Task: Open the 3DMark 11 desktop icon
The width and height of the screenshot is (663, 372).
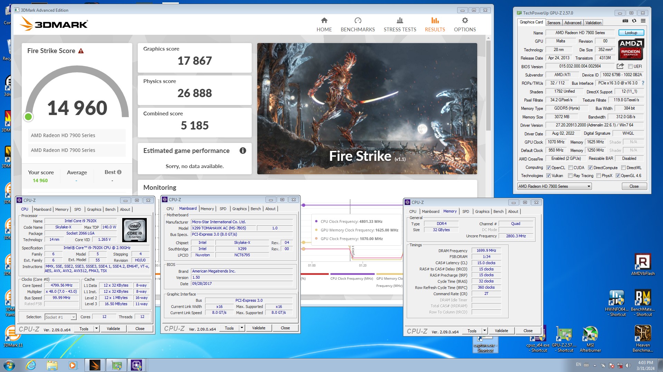Action: point(13,336)
